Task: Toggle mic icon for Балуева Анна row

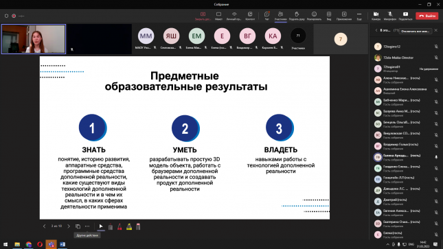Action: 436,113
